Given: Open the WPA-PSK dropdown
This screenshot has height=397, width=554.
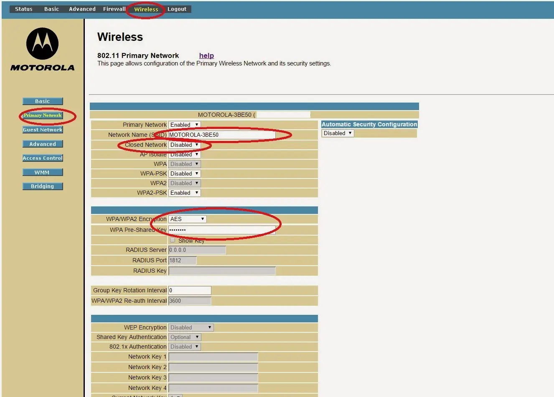Looking at the screenshot, I should click(x=184, y=173).
